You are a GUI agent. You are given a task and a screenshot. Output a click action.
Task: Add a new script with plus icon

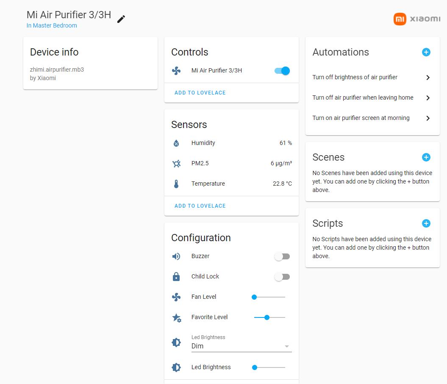pos(426,223)
